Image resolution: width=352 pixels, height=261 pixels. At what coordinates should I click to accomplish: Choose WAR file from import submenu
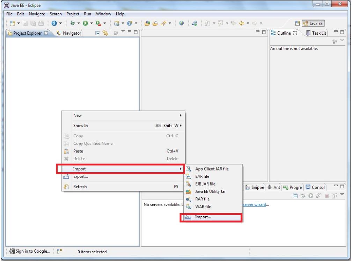[203, 206]
